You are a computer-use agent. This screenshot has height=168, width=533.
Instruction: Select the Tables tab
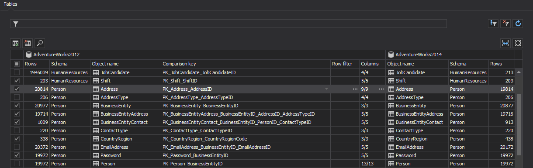tap(10, 4)
